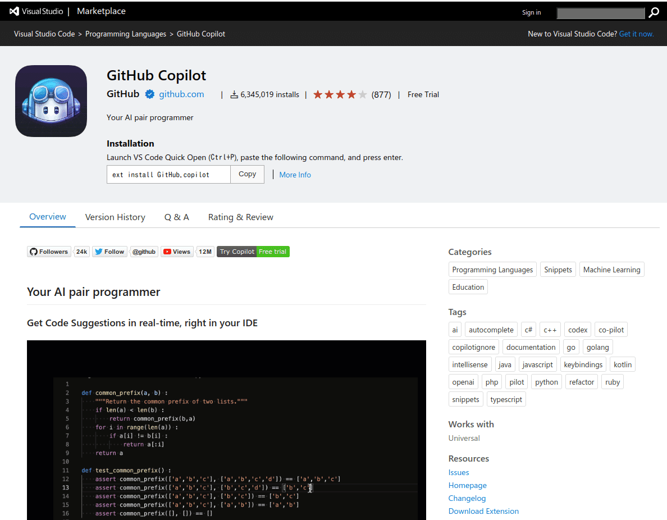Click the keybindings tag
The image size is (667, 520).
(583, 364)
